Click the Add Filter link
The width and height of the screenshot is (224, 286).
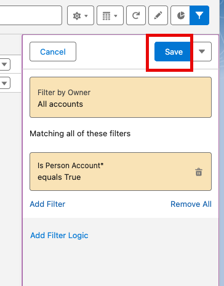(x=47, y=204)
